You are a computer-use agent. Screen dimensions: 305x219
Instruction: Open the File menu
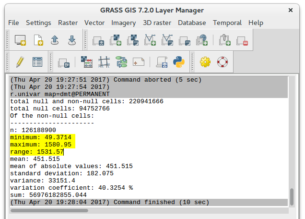coord(13,23)
